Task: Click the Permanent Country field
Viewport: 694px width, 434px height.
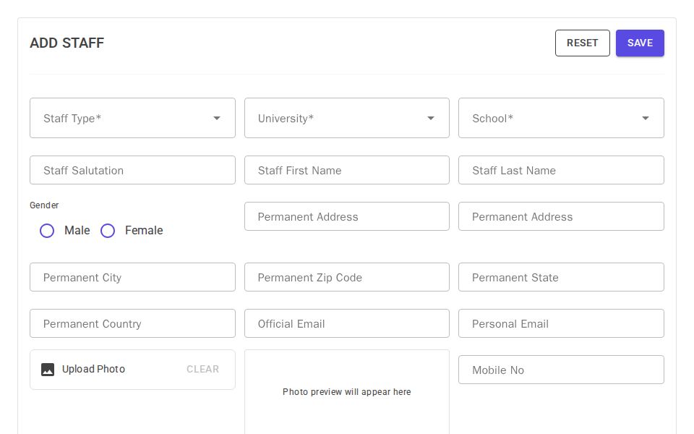Action: click(x=132, y=323)
